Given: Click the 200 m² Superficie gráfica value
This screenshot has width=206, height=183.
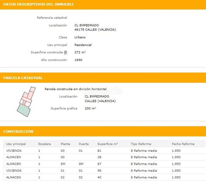Looking at the screenshot, I should [x=90, y=109].
